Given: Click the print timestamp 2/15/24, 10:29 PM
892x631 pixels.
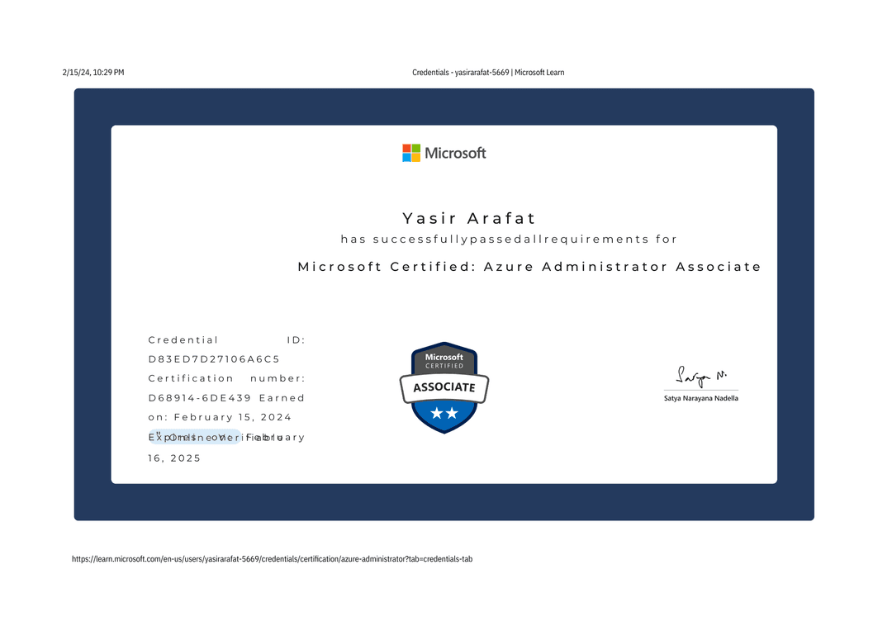Looking at the screenshot, I should tap(93, 73).
